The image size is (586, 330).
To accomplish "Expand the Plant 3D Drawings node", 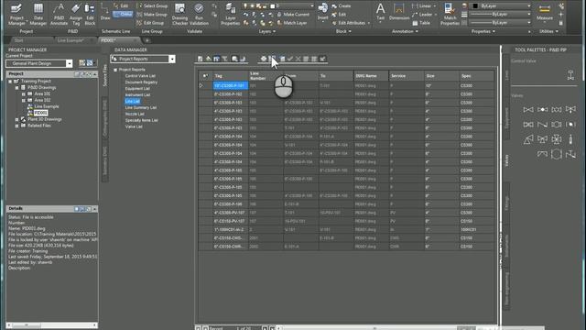I will pyautogui.click(x=16, y=119).
